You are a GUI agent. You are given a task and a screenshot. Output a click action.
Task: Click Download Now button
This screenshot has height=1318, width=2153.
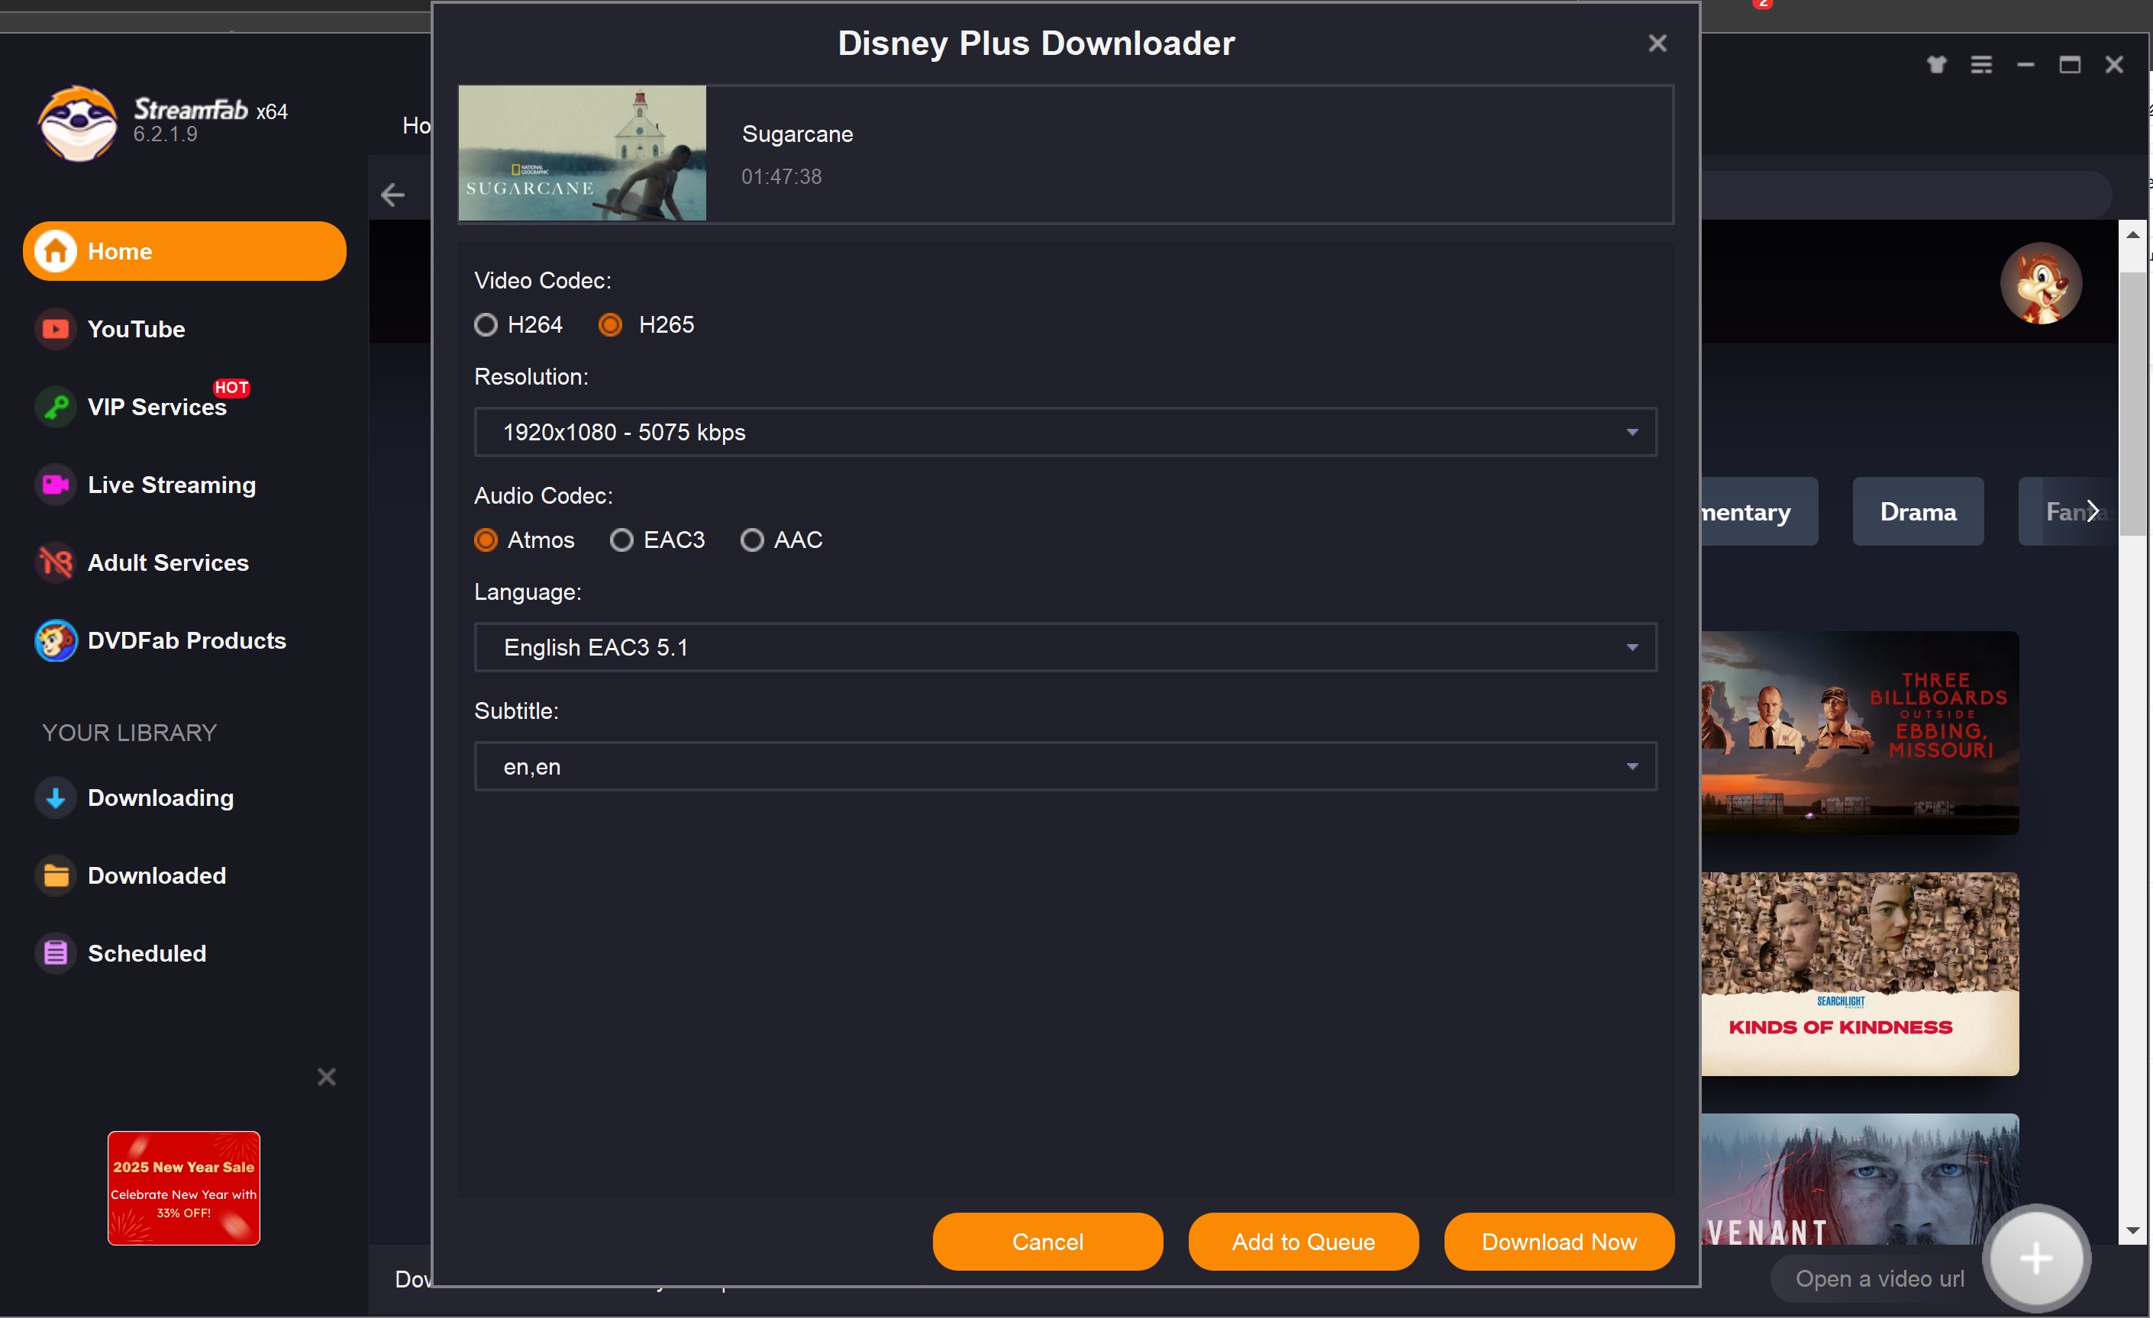pyautogui.click(x=1557, y=1241)
